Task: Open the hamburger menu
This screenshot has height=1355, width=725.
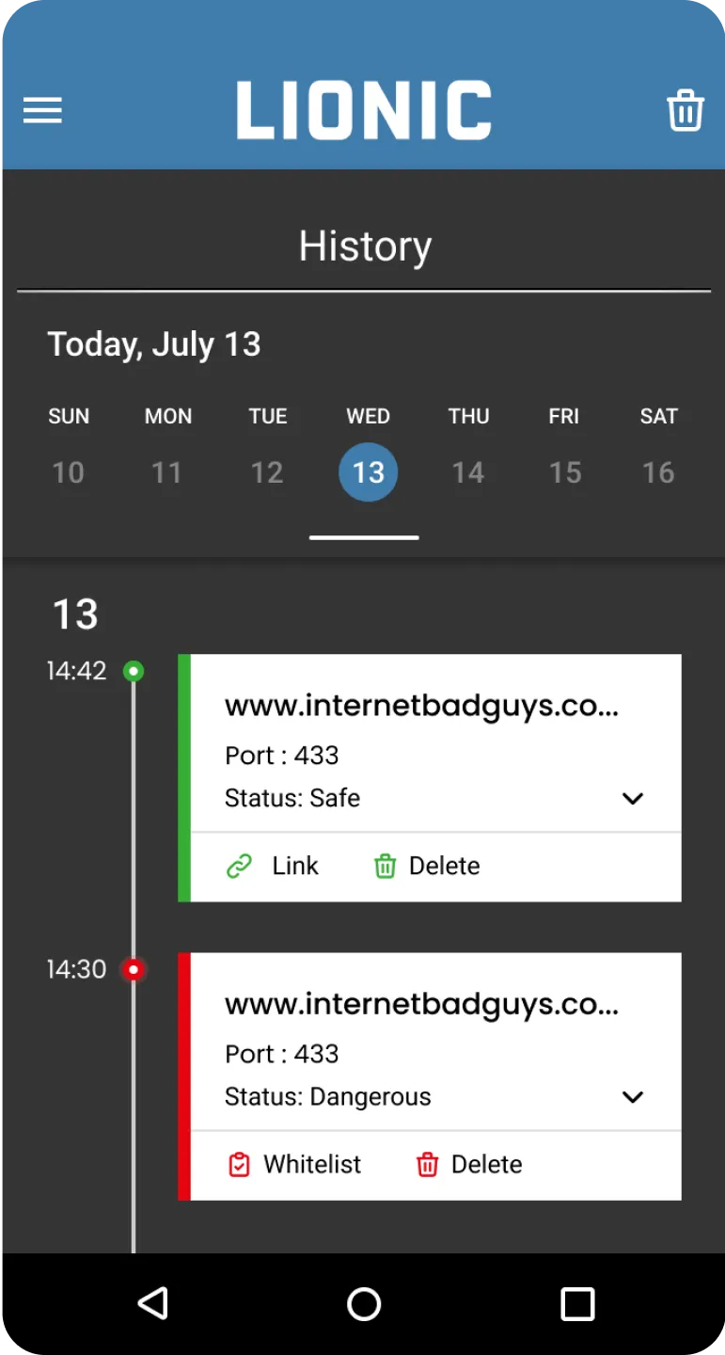Action: click(x=42, y=110)
